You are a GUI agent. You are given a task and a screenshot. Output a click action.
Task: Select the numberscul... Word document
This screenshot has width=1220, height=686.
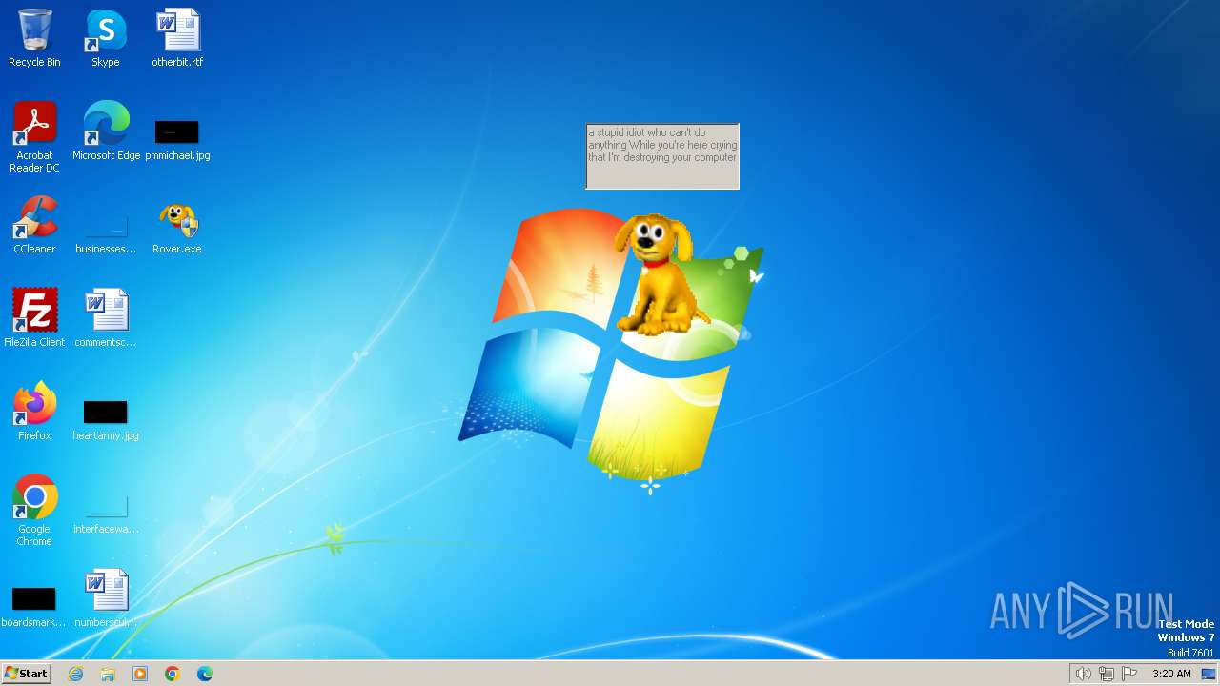(106, 598)
